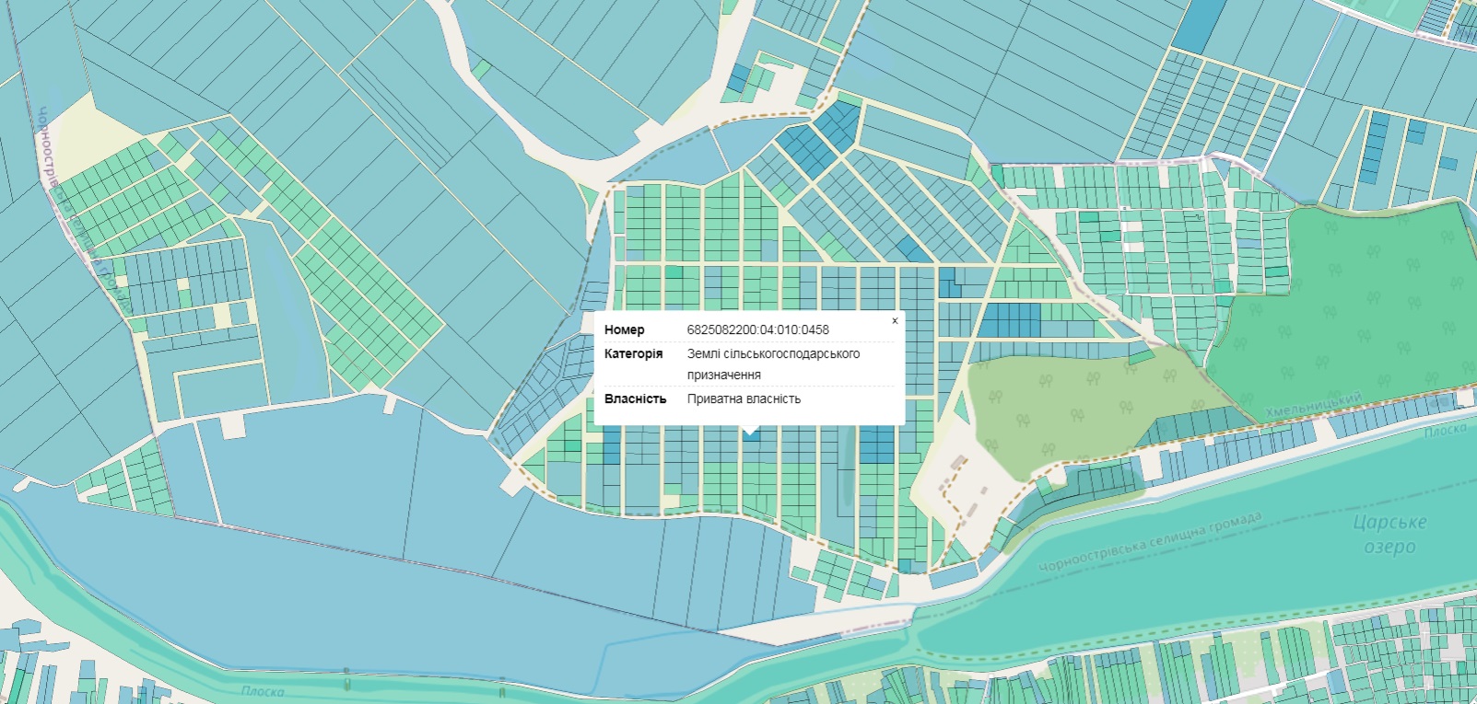Screen dimensions: 1477x704
Task: Click the "Номер" field label
Action: click(x=624, y=329)
